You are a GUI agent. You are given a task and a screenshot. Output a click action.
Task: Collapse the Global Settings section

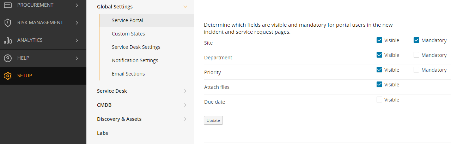pyautogui.click(x=185, y=7)
